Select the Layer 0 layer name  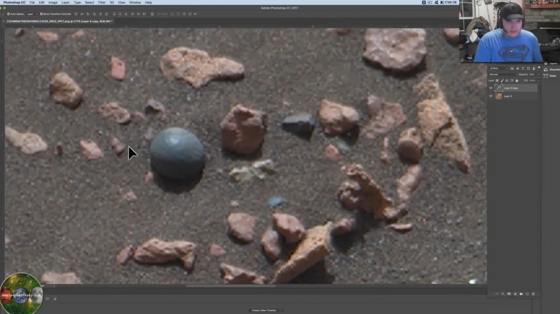[508, 96]
